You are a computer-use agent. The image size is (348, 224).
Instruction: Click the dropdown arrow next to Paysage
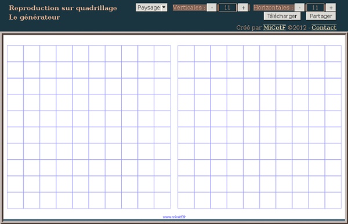click(164, 8)
